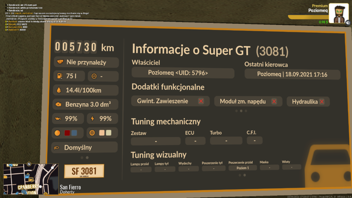This screenshot has width=352, height=198.
Task: Click the oil can icon next to 99%
Action: click(58, 119)
